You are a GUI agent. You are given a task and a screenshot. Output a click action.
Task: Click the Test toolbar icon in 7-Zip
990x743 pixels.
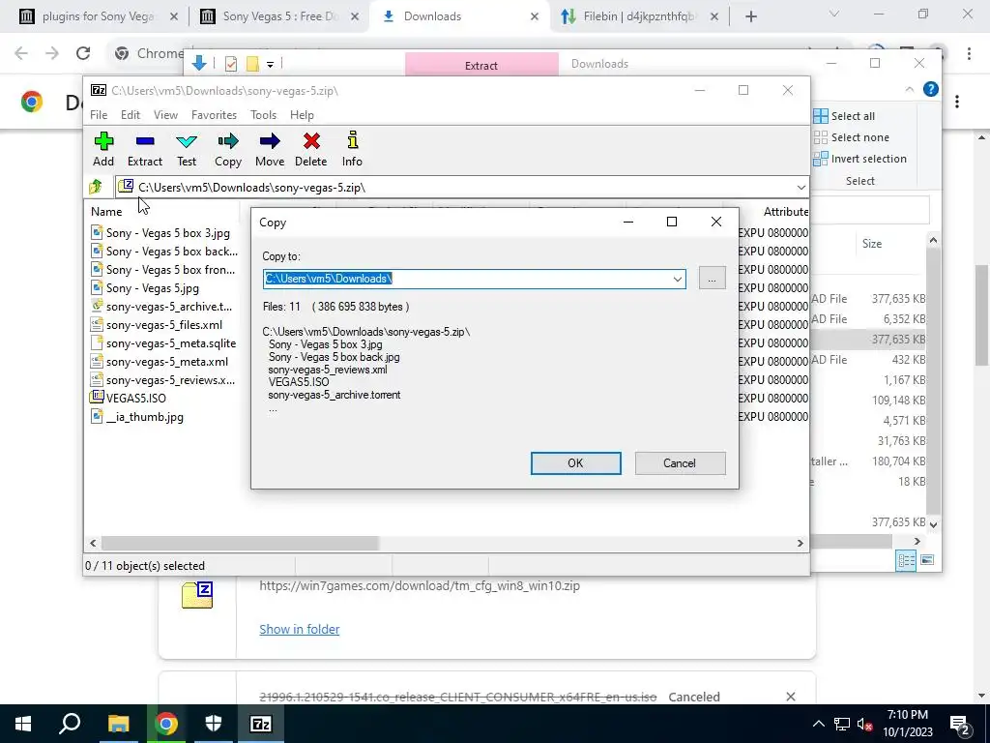(187, 150)
